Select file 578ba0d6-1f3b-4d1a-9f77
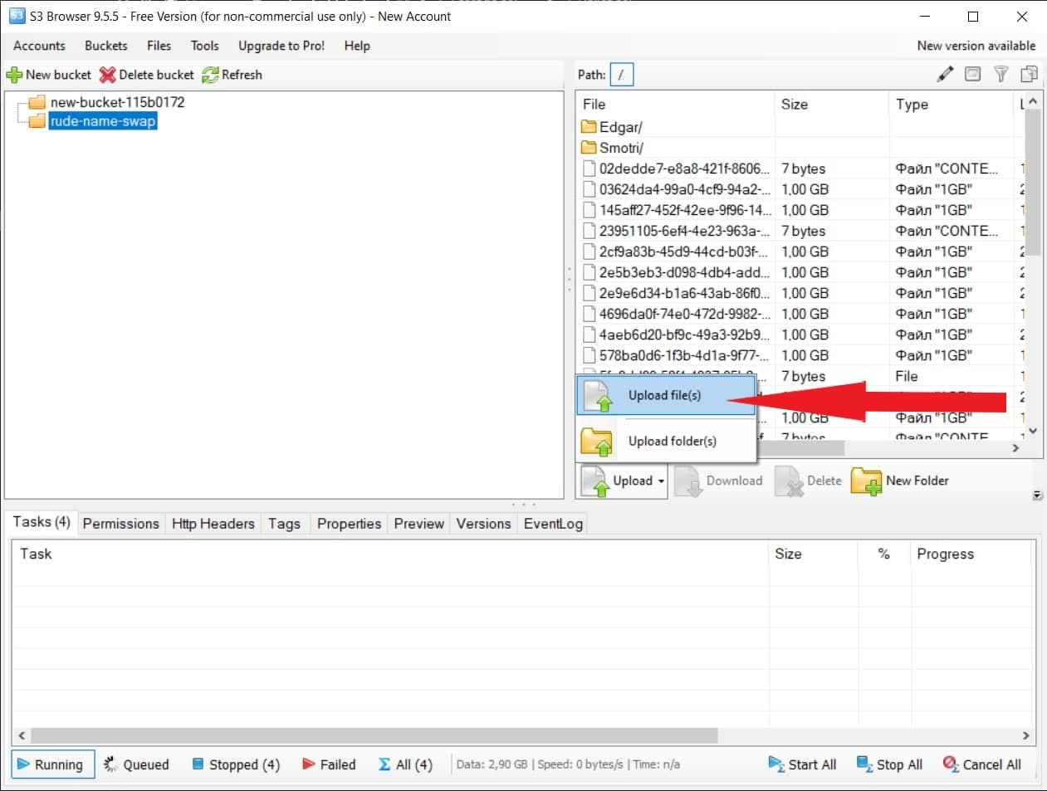The image size is (1047, 791). tap(677, 355)
